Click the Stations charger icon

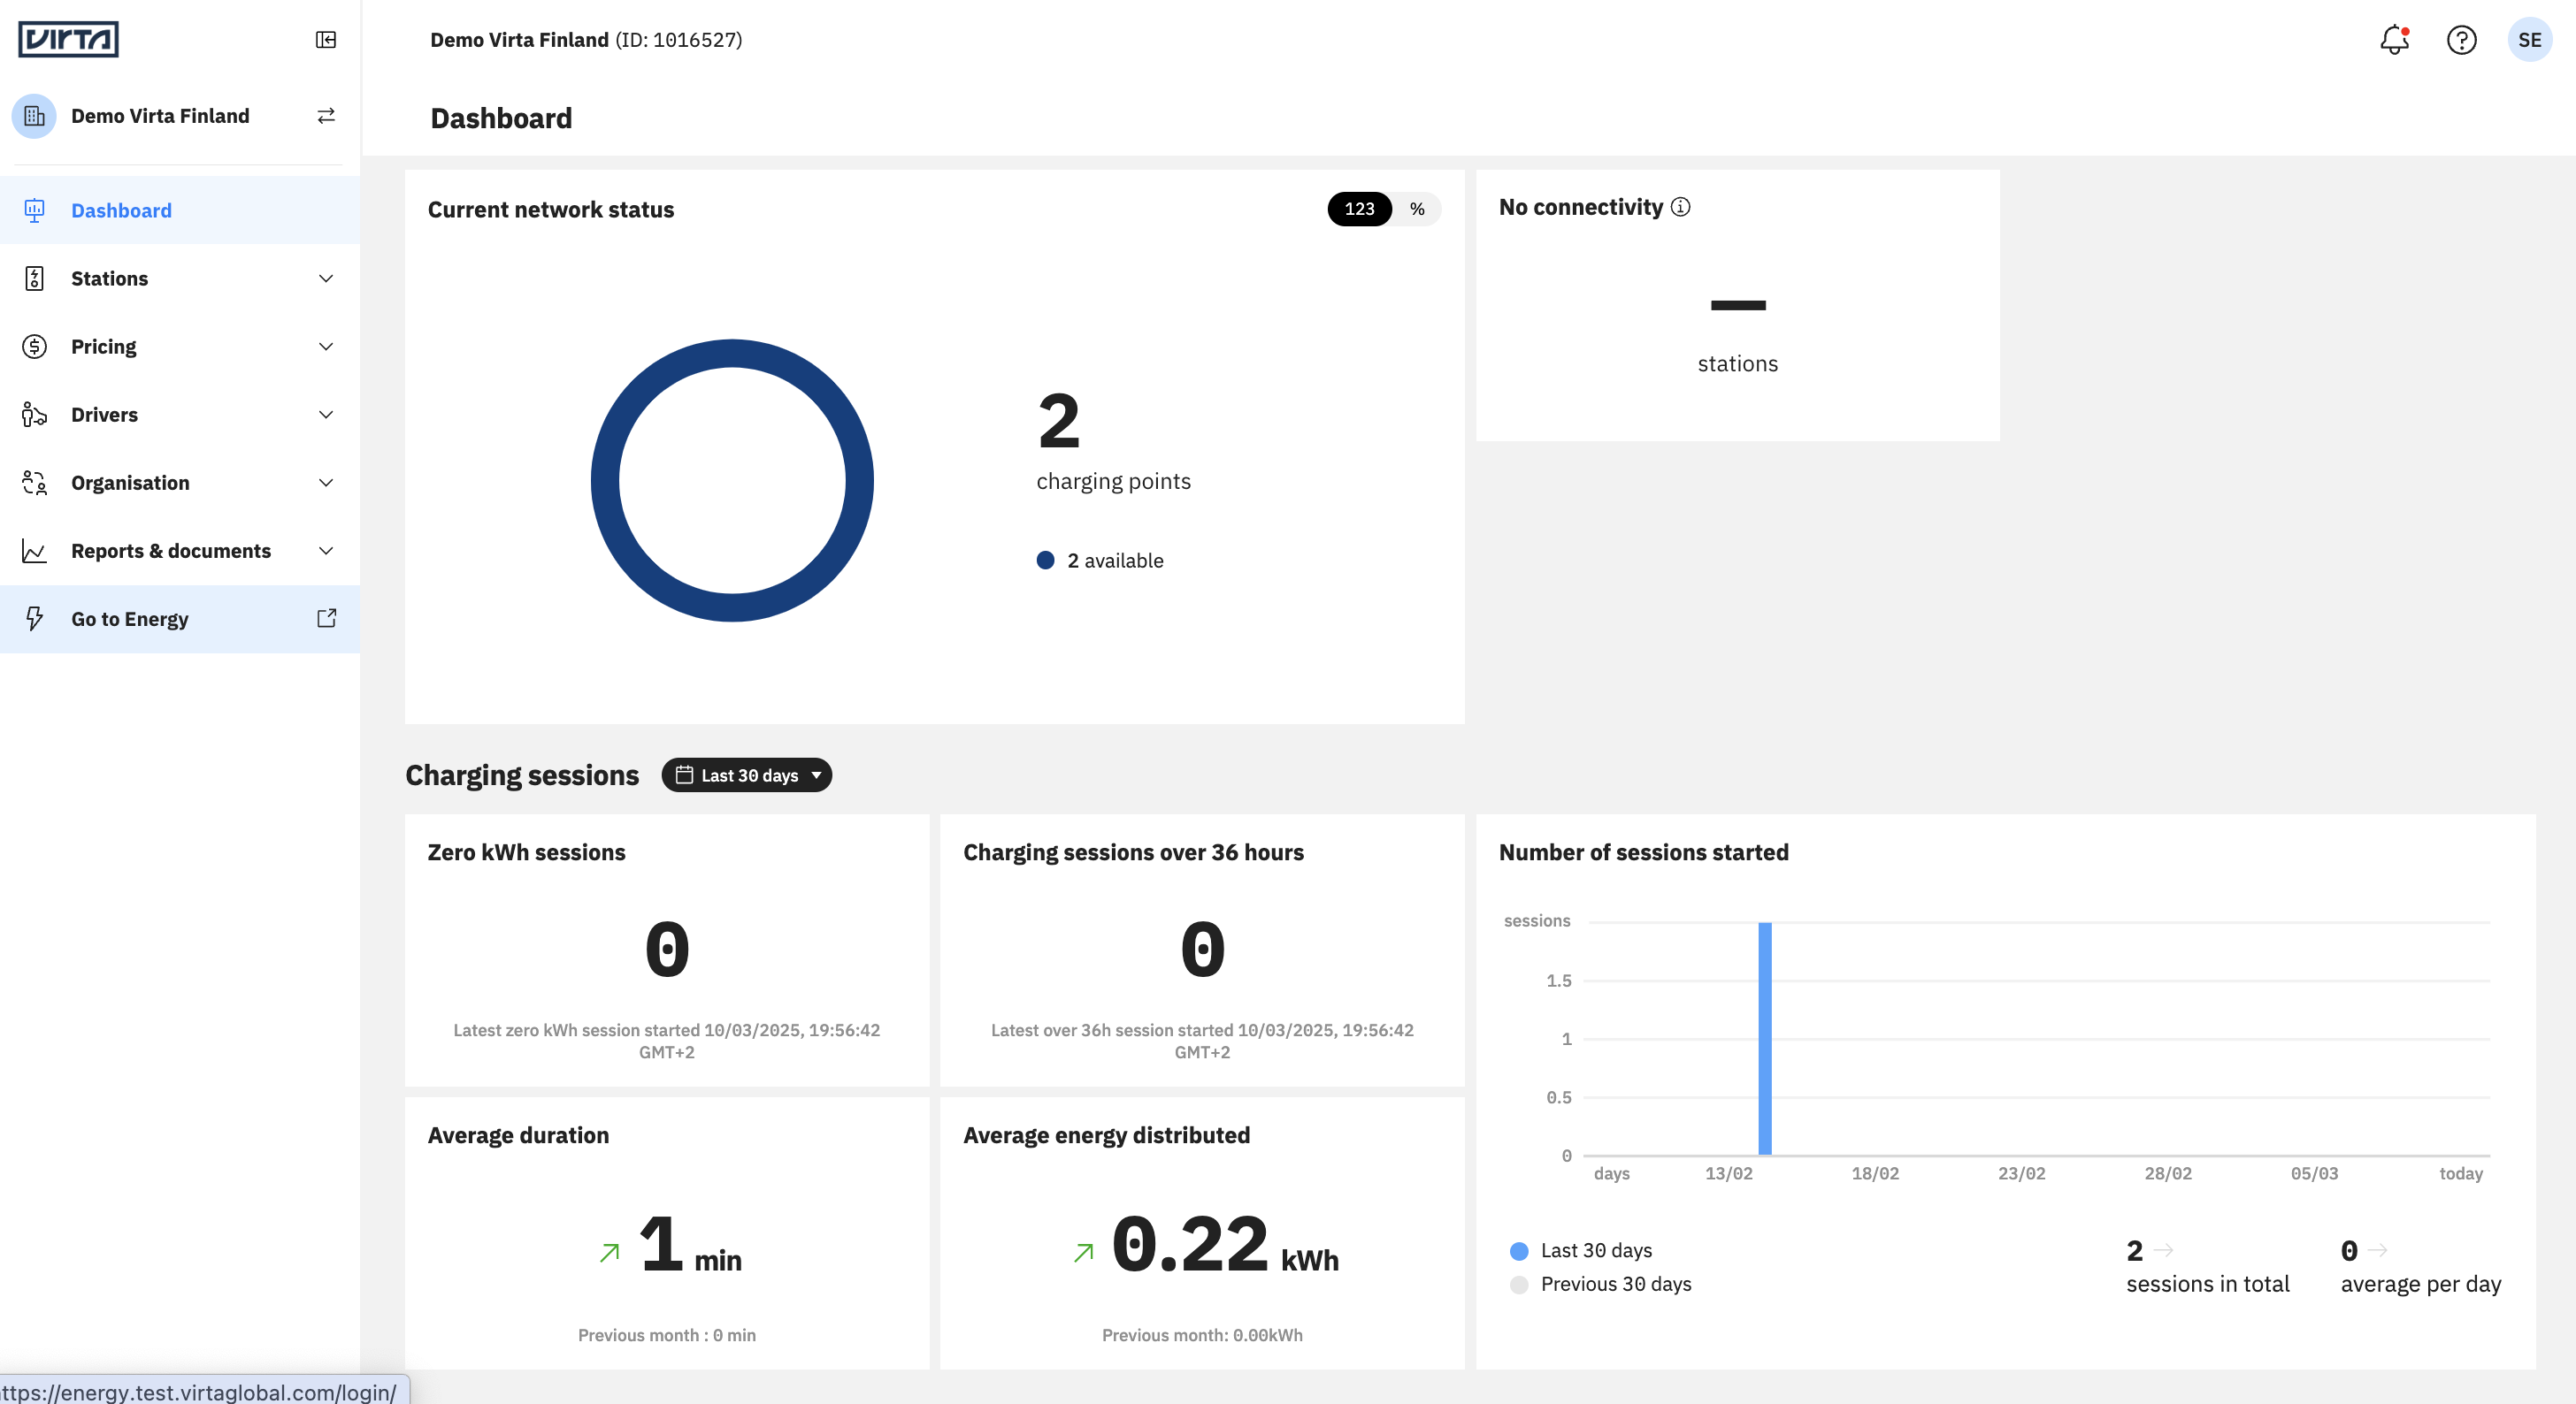(x=34, y=279)
